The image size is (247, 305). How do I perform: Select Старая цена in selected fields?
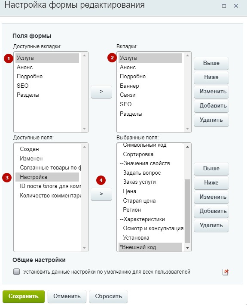[x=139, y=201]
